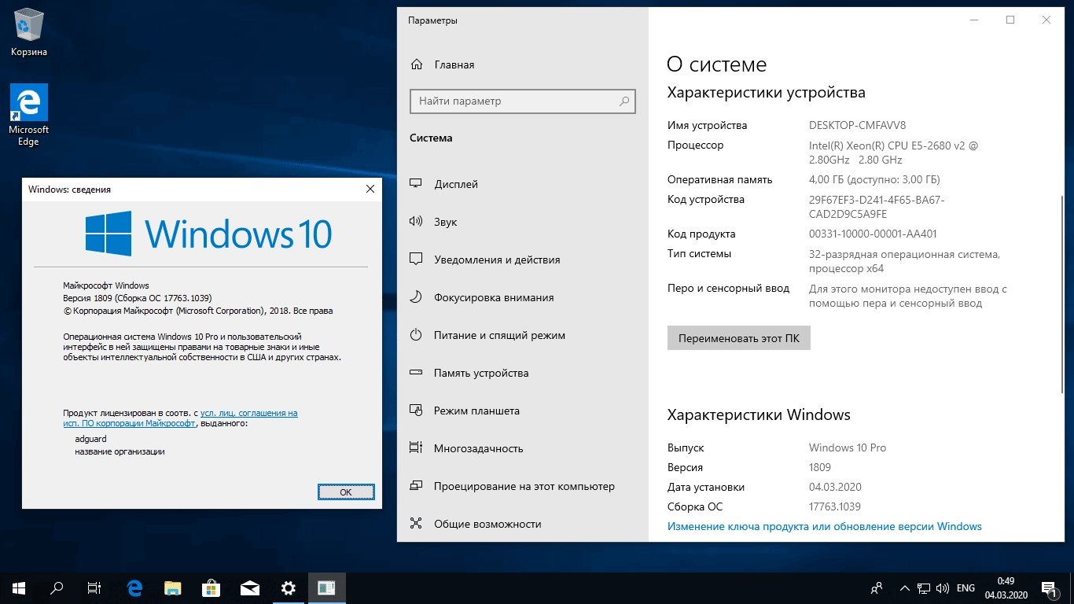Maximize the Параметры window
1074x604 pixels.
pos(1010,20)
